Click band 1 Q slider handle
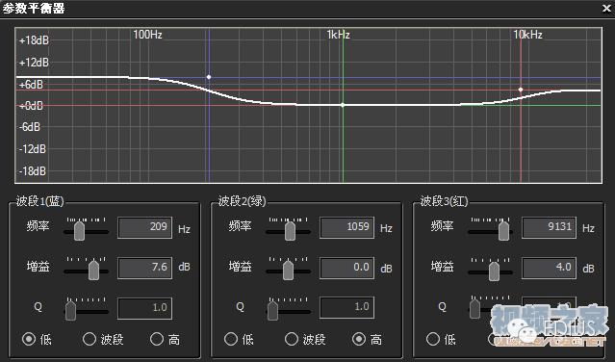This screenshot has height=362, width=615. 70,310
